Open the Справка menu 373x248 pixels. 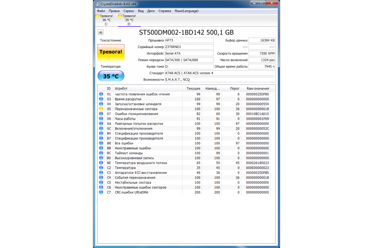click(x=165, y=11)
